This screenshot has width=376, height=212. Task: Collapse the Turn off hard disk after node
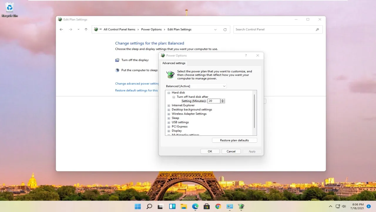point(174,97)
